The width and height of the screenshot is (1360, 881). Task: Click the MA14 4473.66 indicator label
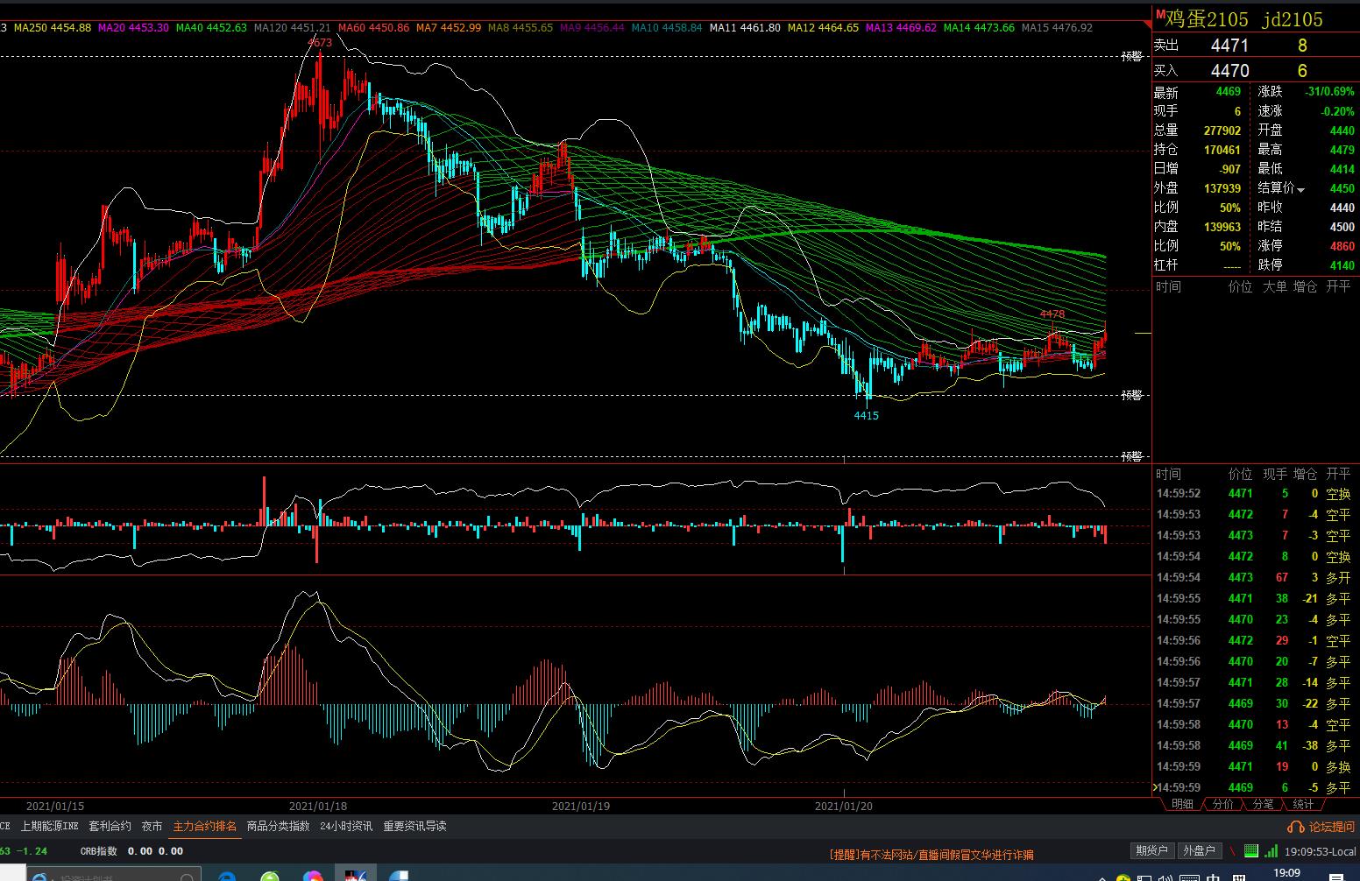coord(979,28)
